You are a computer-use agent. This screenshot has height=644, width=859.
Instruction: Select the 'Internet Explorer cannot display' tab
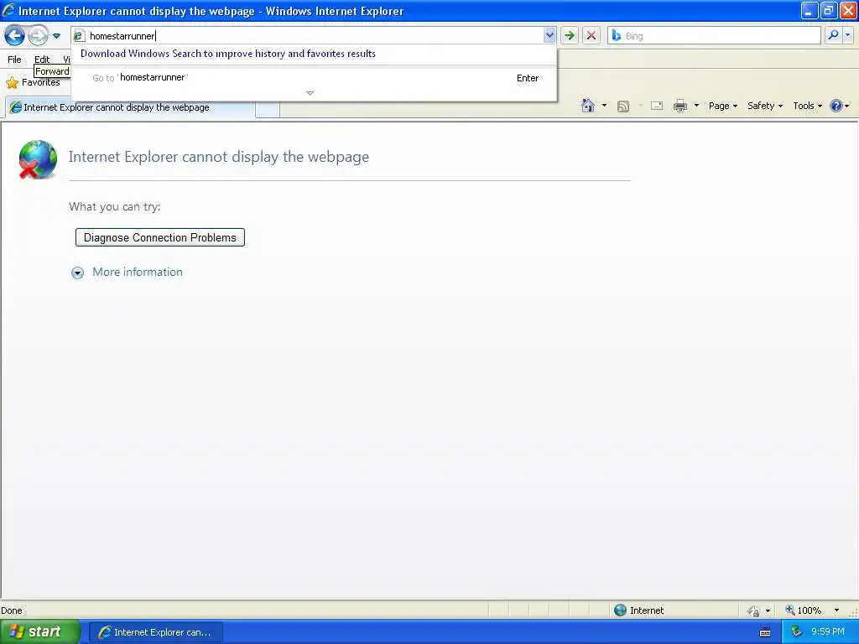130,108
